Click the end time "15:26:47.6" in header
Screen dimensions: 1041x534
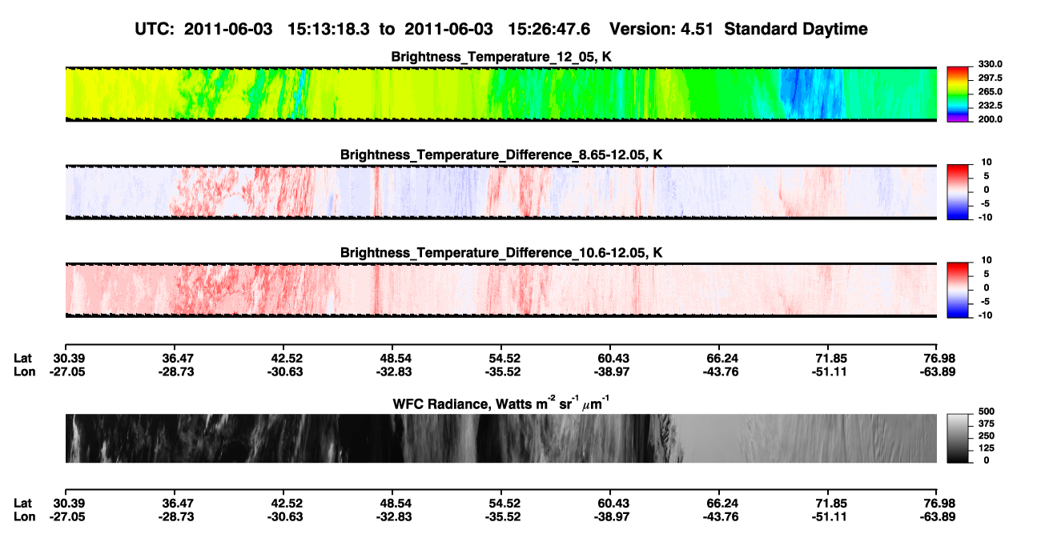click(x=549, y=30)
